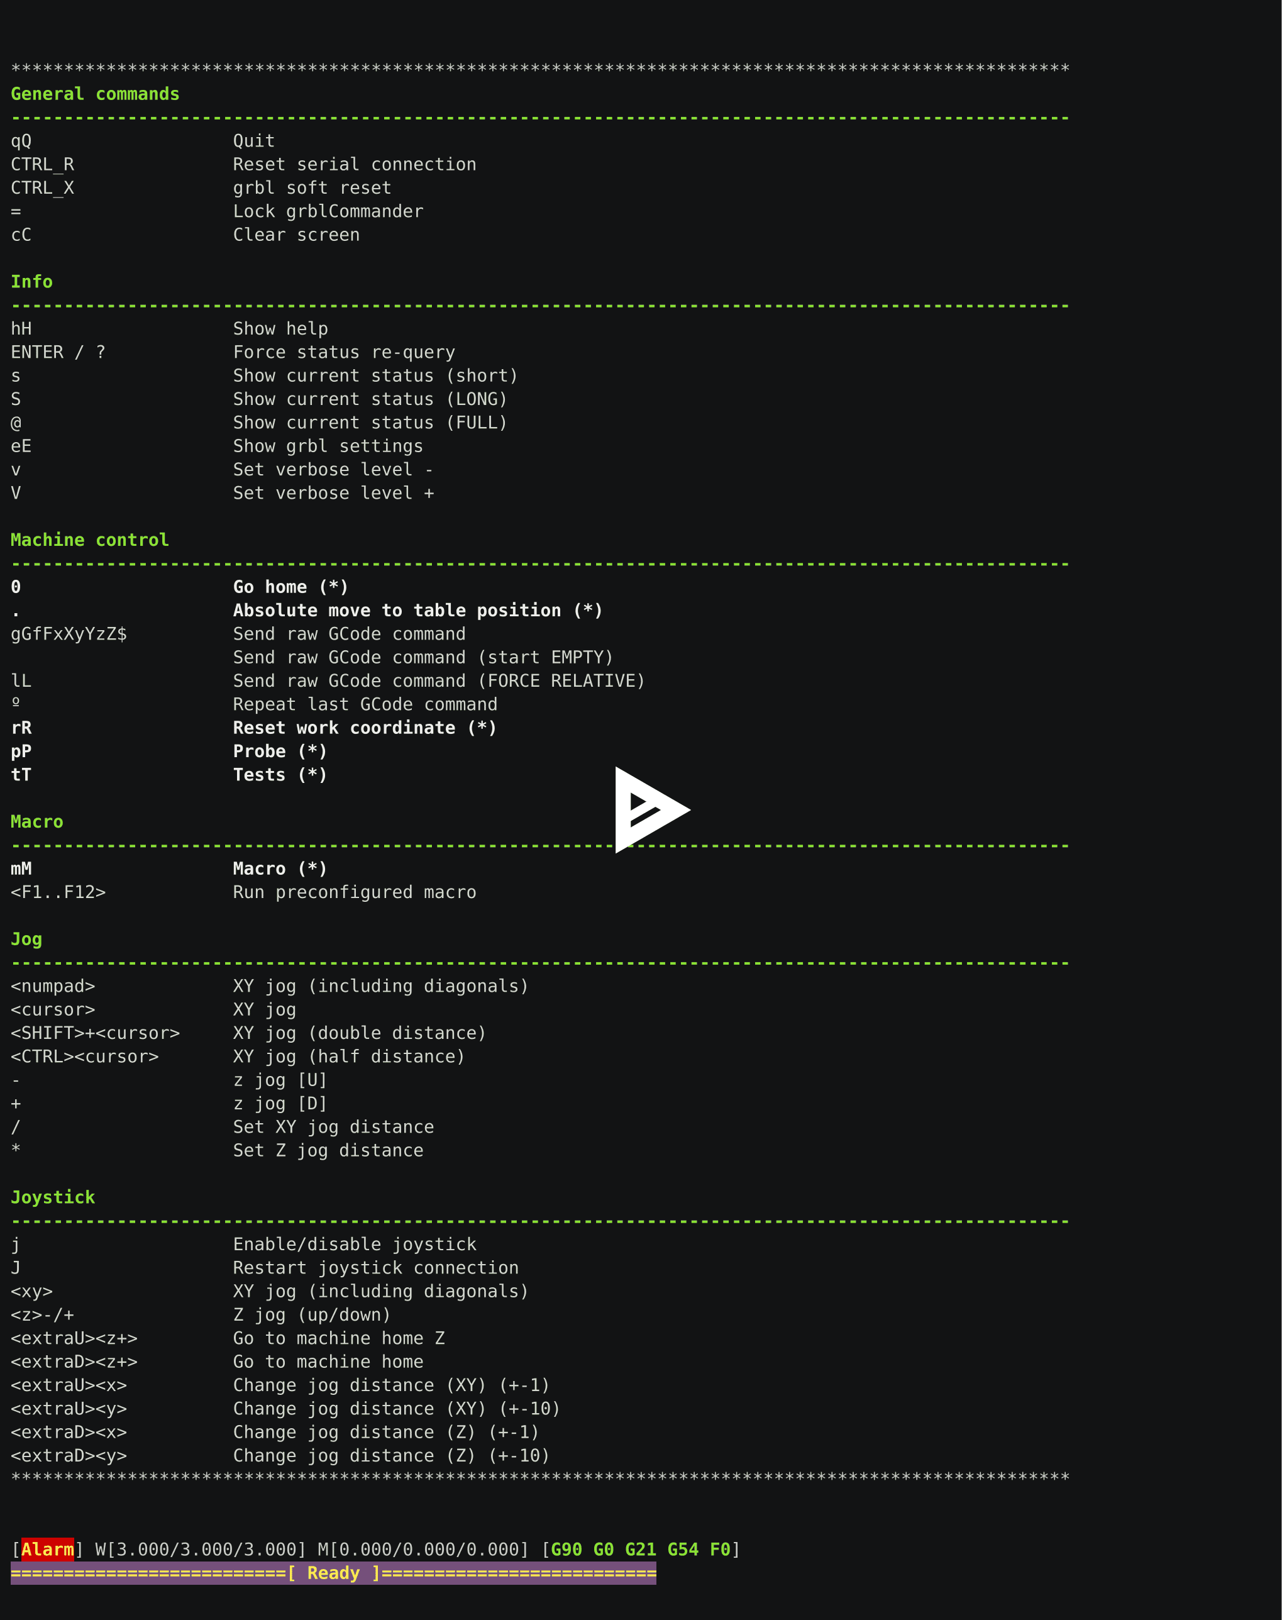Click 'Show current status (LONG)' line
The image size is (1282, 1620).
(370, 399)
